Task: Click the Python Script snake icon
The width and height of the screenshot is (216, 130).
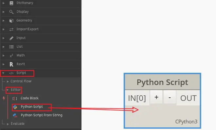Action: pyautogui.click(x=15, y=107)
